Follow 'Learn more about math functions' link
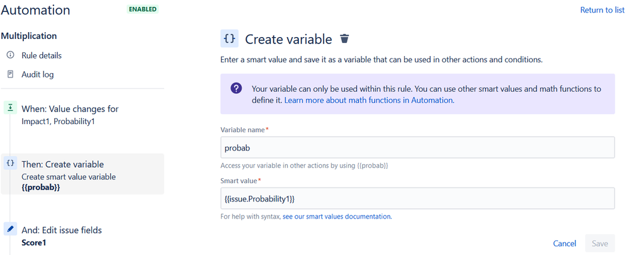This screenshot has height=255, width=629. coord(369,100)
